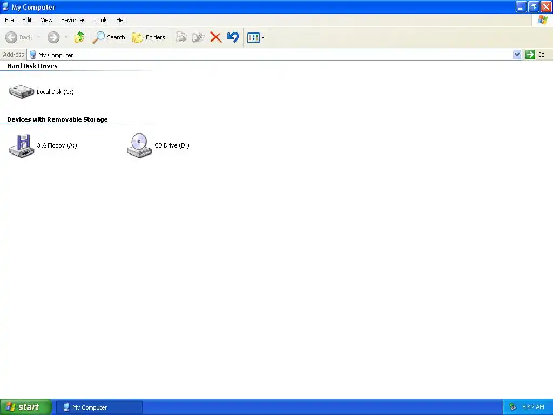Click the blue Undo arrow icon
The image size is (553, 415).
233,37
